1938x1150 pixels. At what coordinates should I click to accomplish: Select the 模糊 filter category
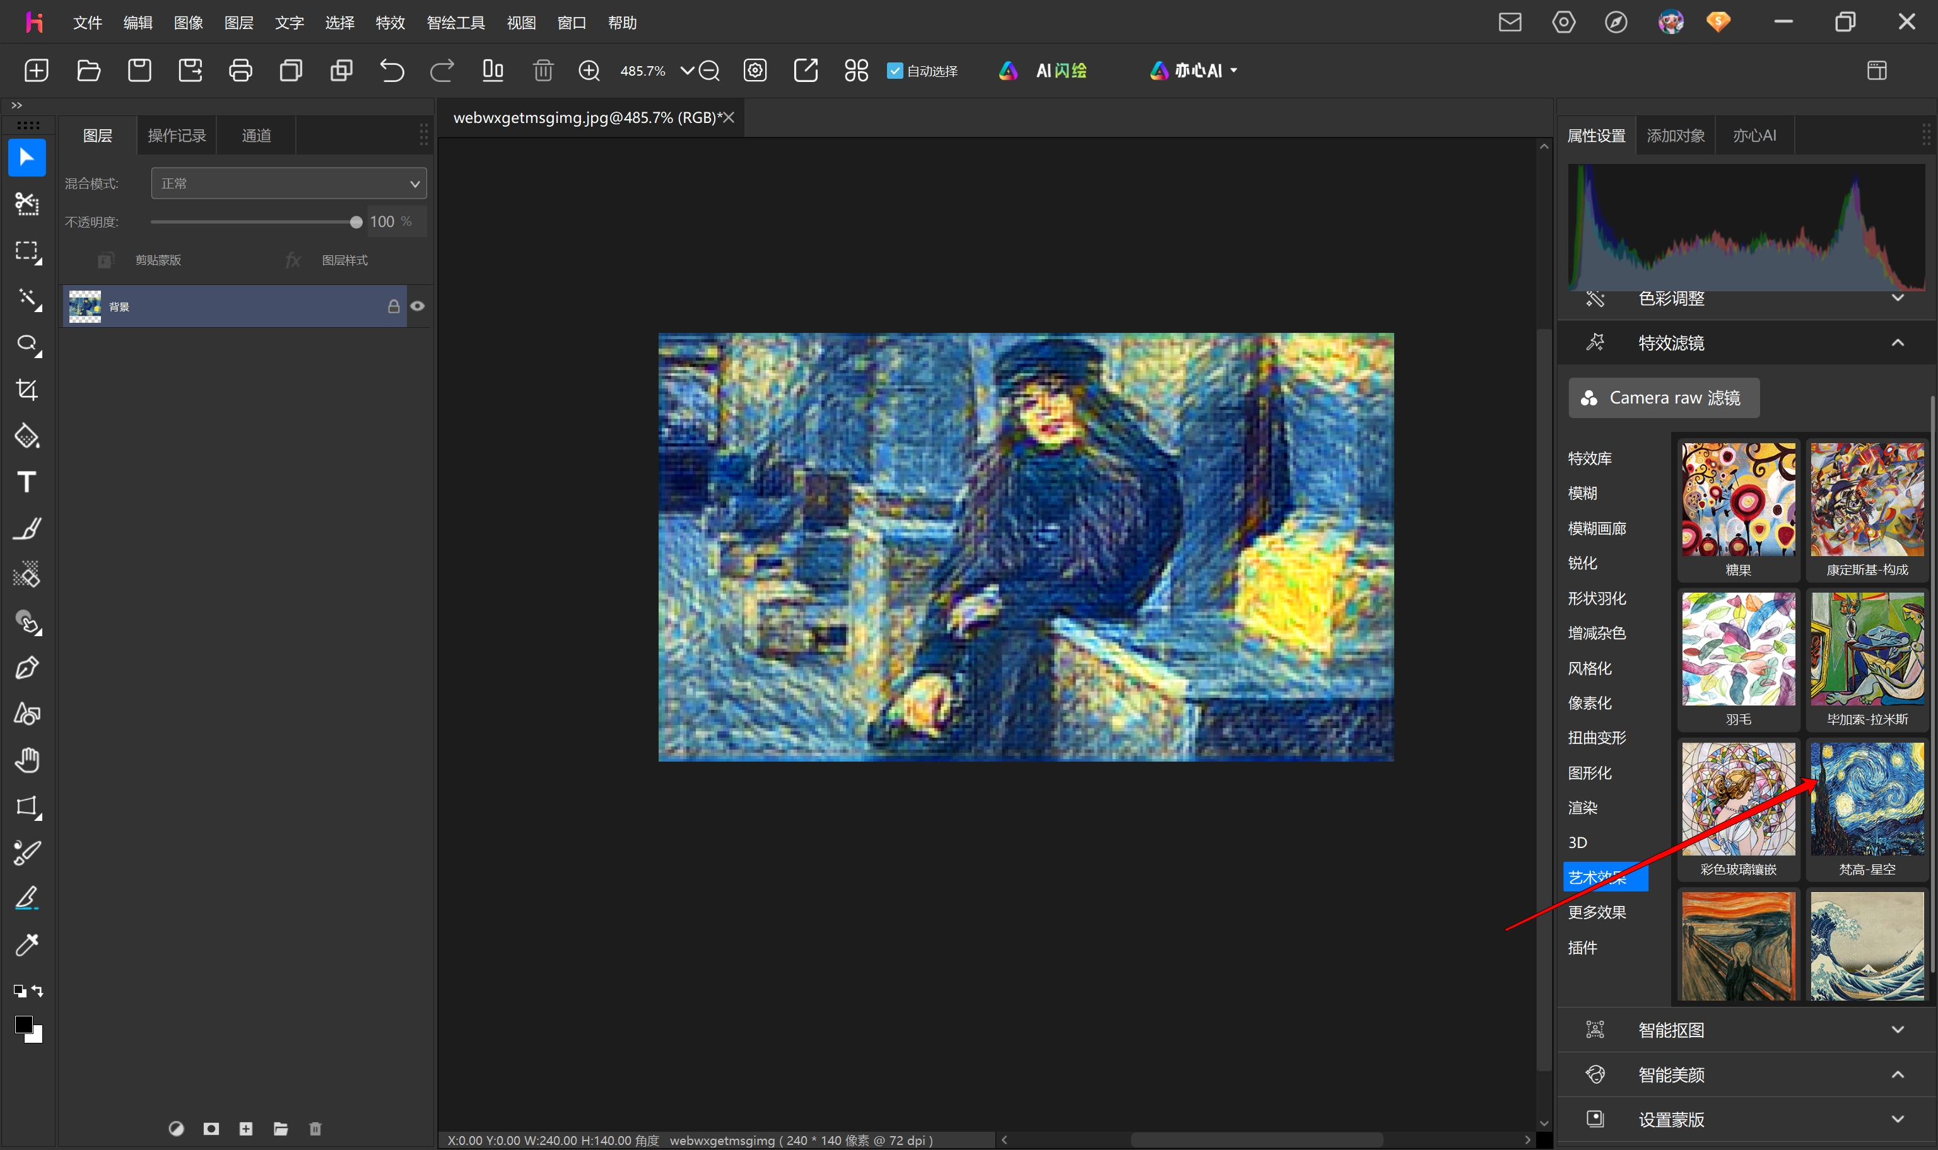point(1583,493)
